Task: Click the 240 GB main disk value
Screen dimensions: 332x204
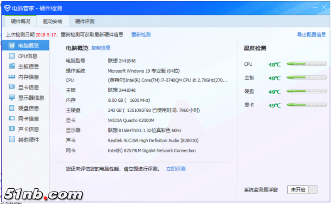Action: click(x=154, y=110)
